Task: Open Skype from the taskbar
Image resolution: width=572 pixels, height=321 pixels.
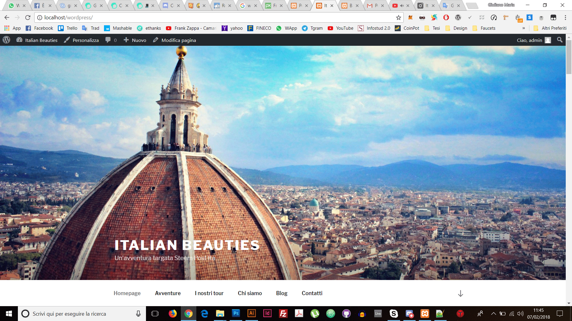Action: coord(394,314)
